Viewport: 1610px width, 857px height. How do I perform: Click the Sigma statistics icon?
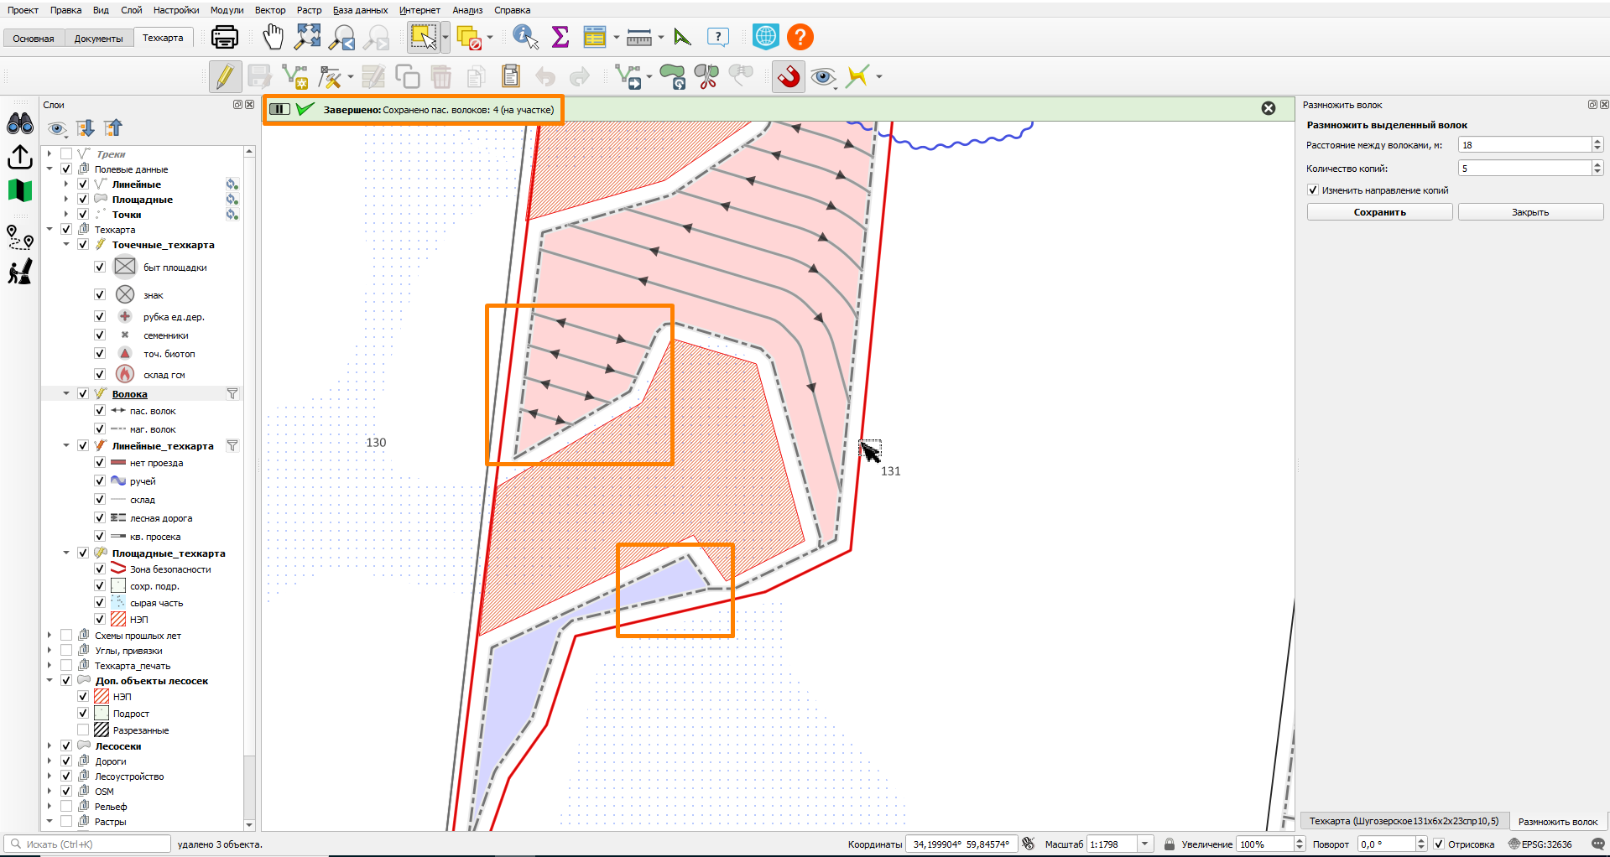coord(560,37)
